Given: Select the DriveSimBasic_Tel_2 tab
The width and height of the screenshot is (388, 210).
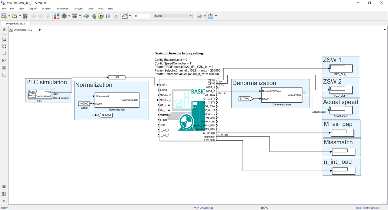Looking at the screenshot, I should 15,23.
